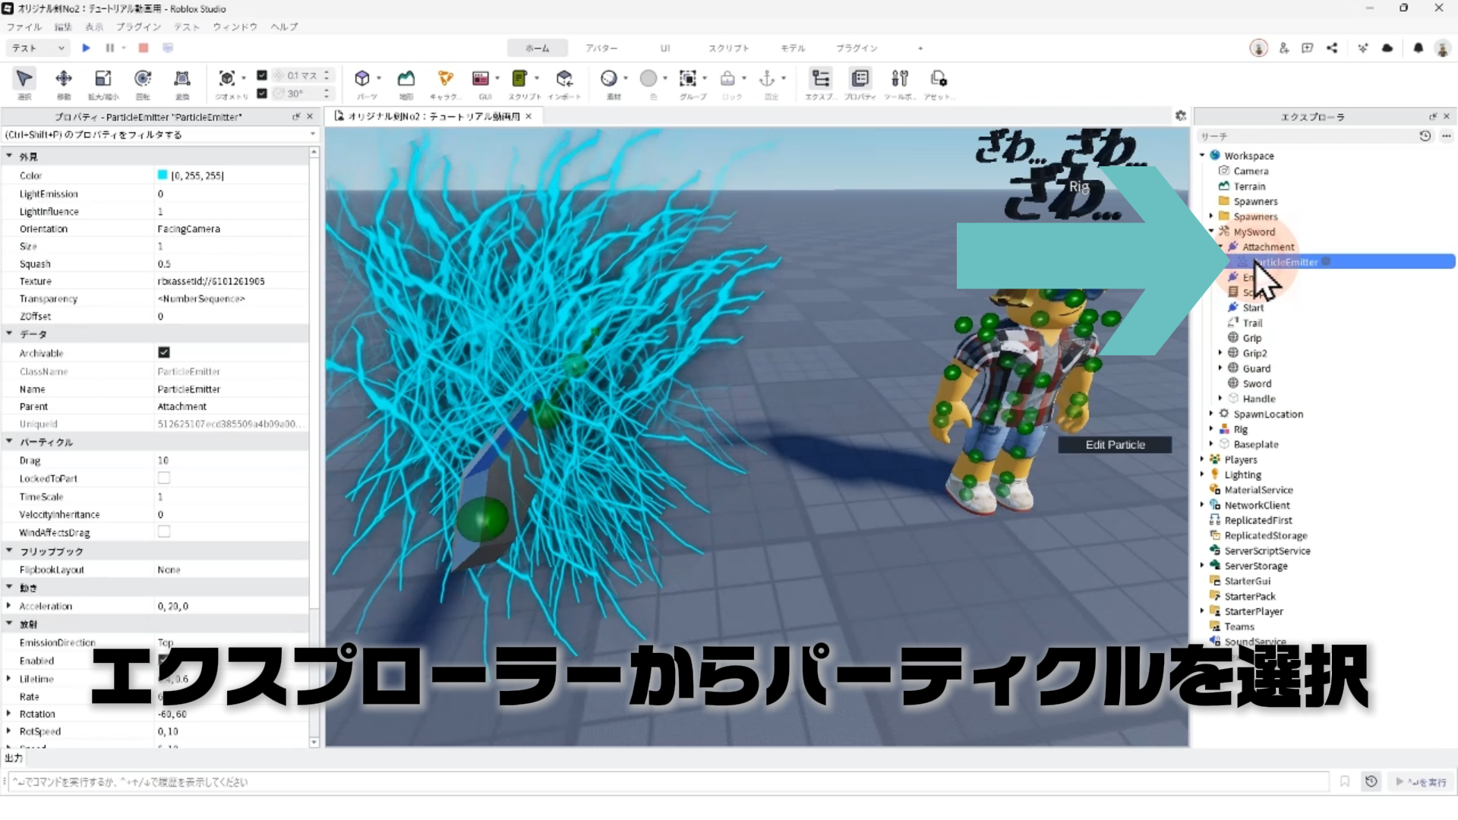Open the Terrain editor icon
This screenshot has height=820, width=1458.
click(406, 79)
